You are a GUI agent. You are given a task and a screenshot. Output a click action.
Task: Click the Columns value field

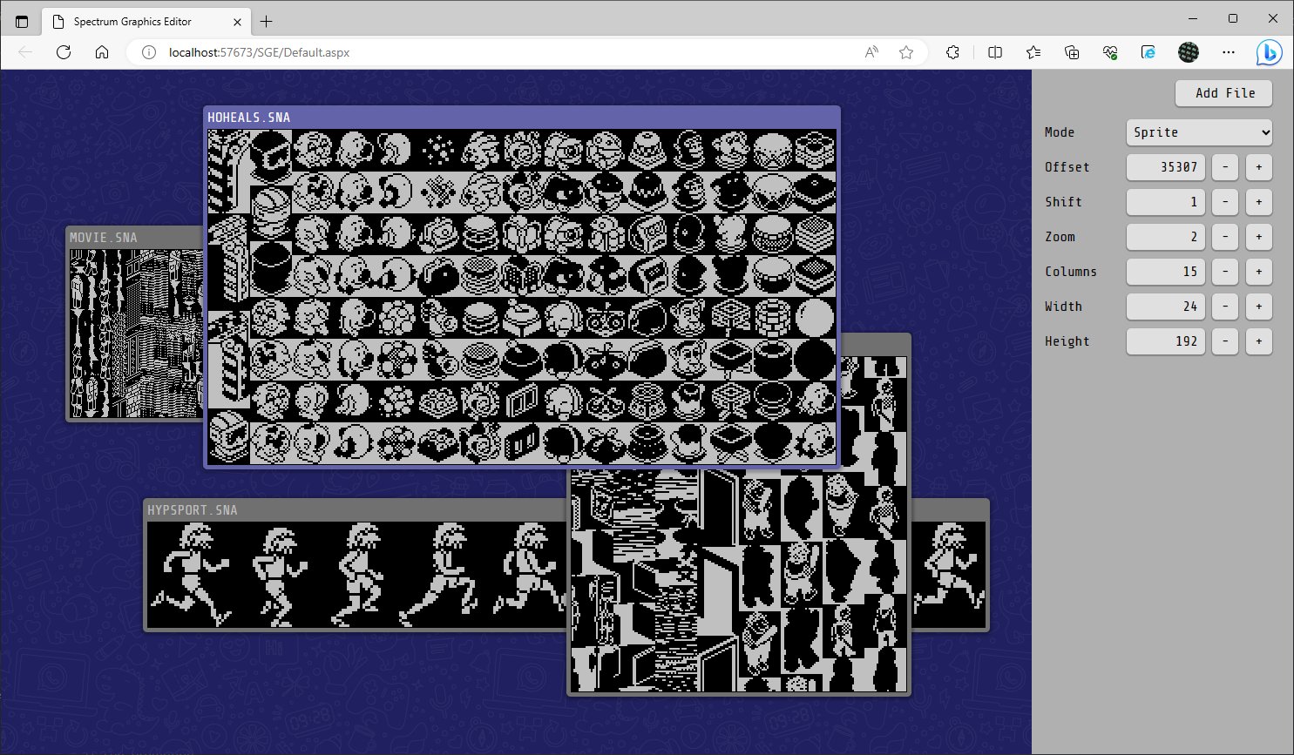tap(1166, 272)
